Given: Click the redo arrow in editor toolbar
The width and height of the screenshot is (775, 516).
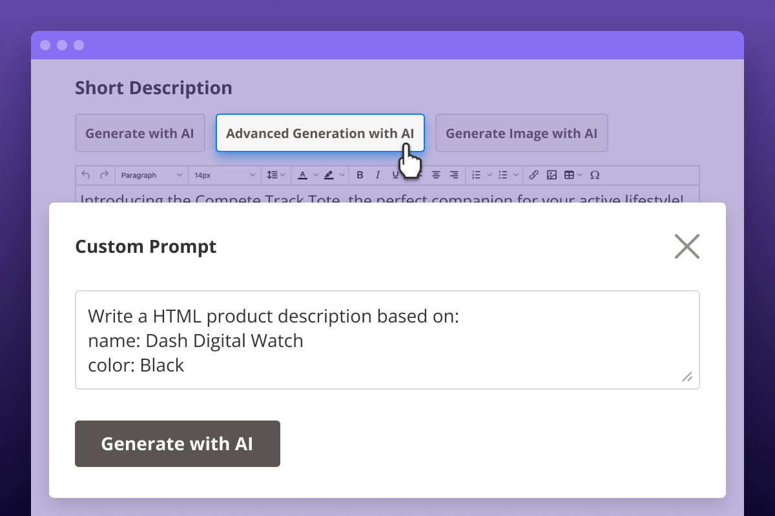Looking at the screenshot, I should (104, 175).
